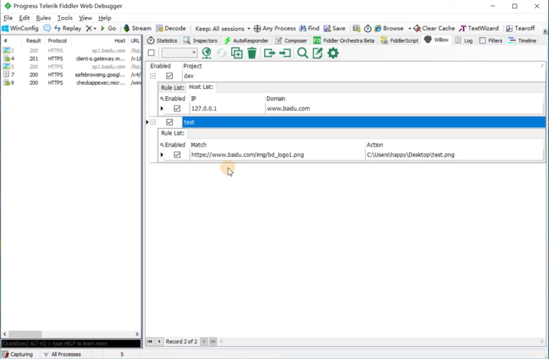This screenshot has width=549, height=359.
Task: Click the export arrow icon
Action: click(269, 53)
